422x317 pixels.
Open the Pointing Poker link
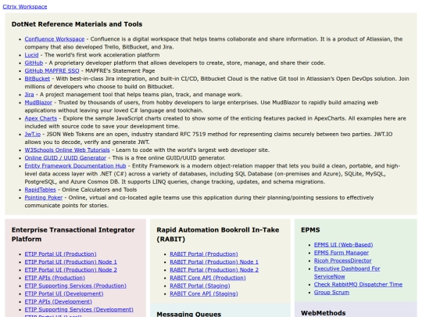tap(44, 197)
